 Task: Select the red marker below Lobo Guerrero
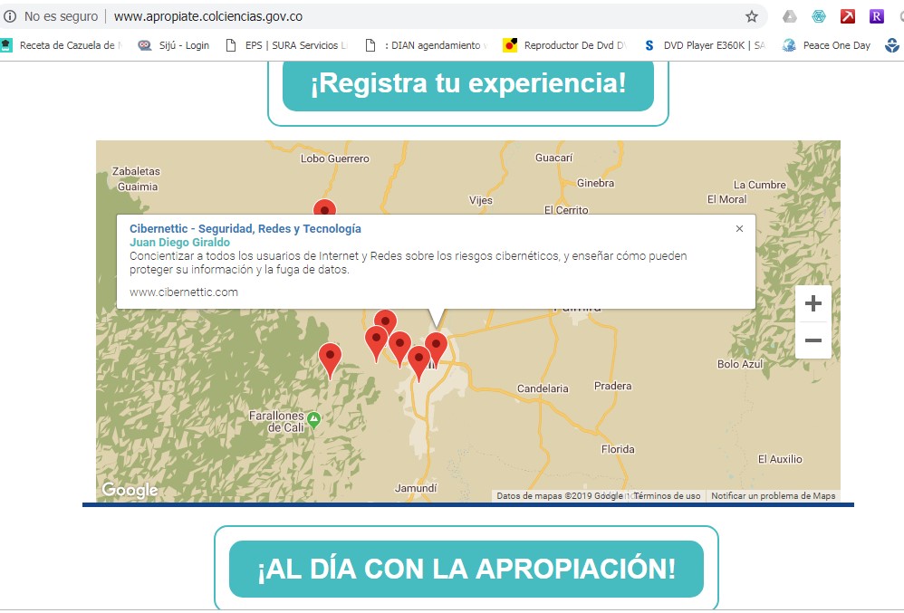tap(324, 208)
